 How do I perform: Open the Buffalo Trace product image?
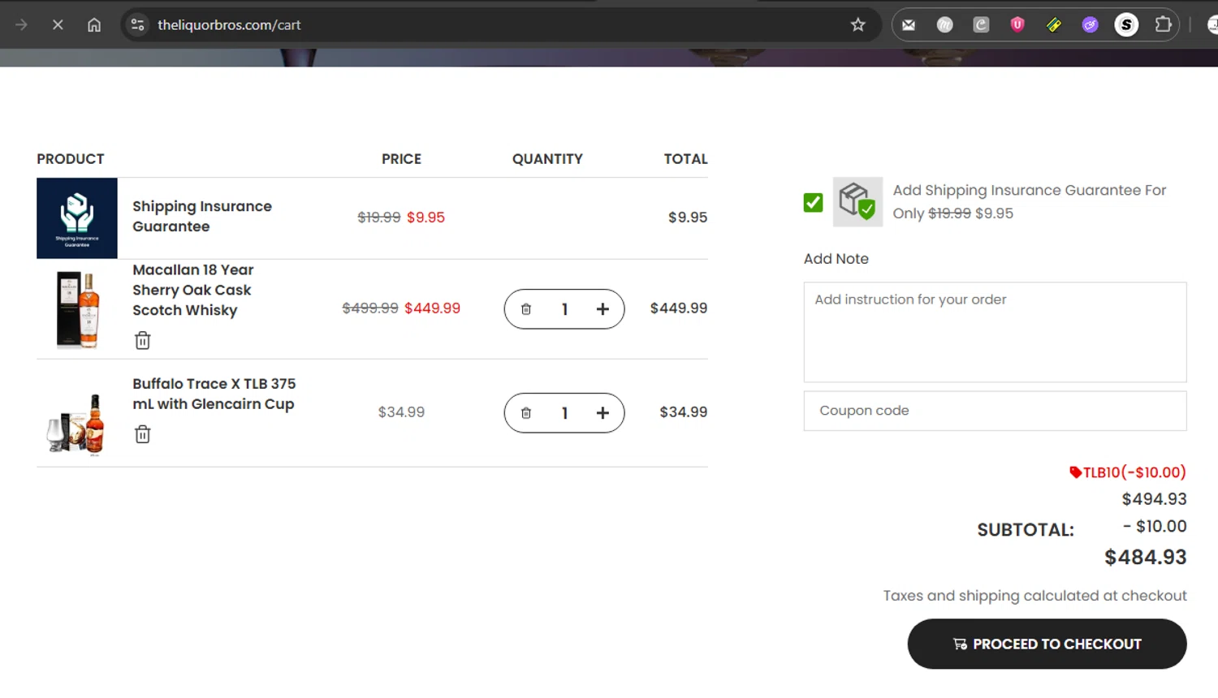[x=77, y=424]
